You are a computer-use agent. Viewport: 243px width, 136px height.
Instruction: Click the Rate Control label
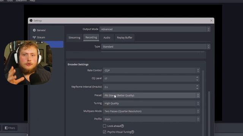click(95, 70)
